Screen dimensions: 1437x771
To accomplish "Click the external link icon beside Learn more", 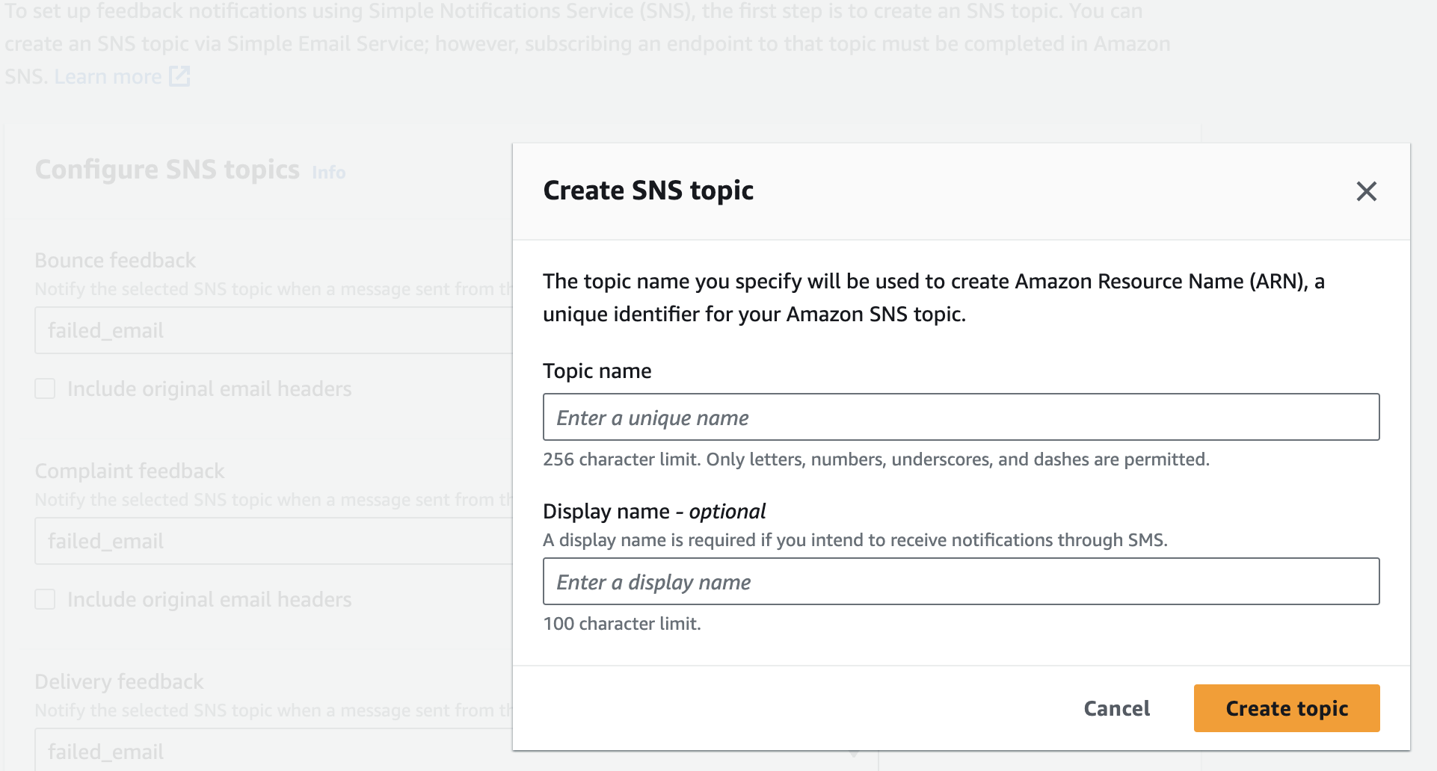I will [x=179, y=76].
